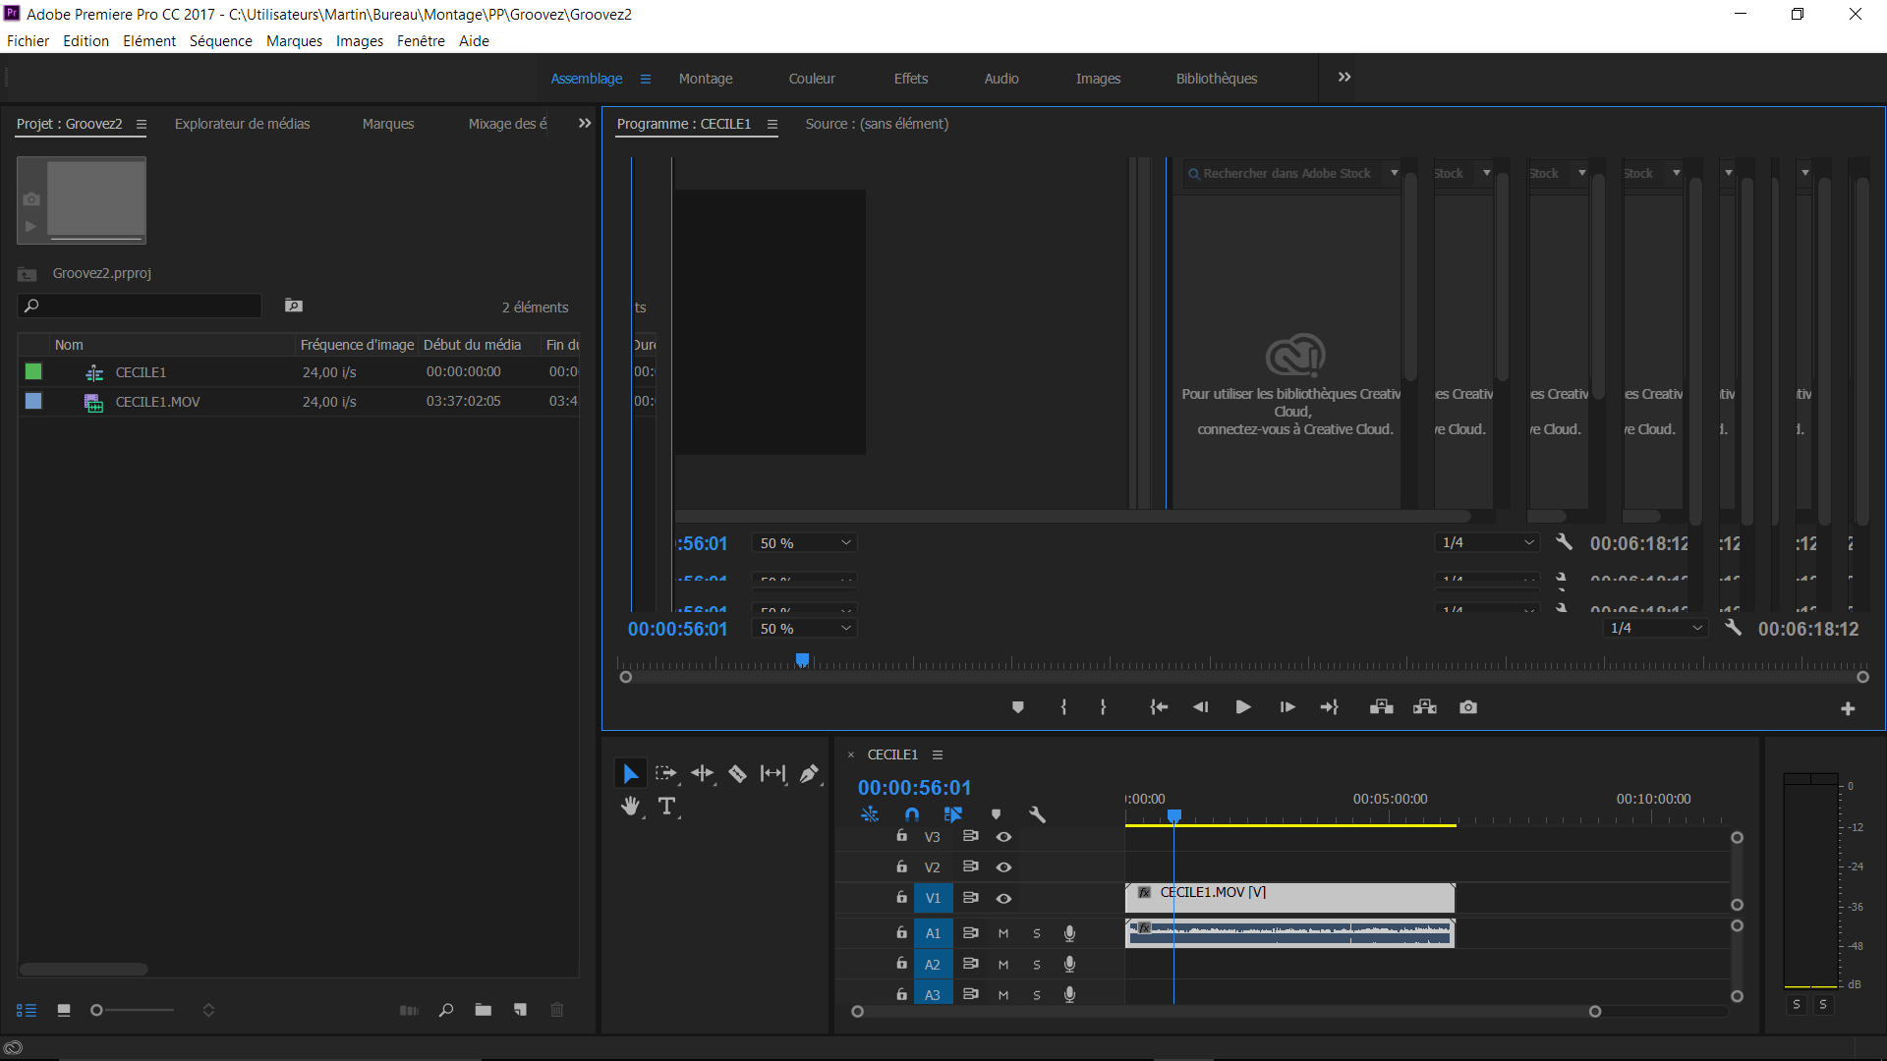Viewport: 1887px width, 1061px height.
Task: Expand project panel tabs overflow chevron
Action: coord(585,124)
